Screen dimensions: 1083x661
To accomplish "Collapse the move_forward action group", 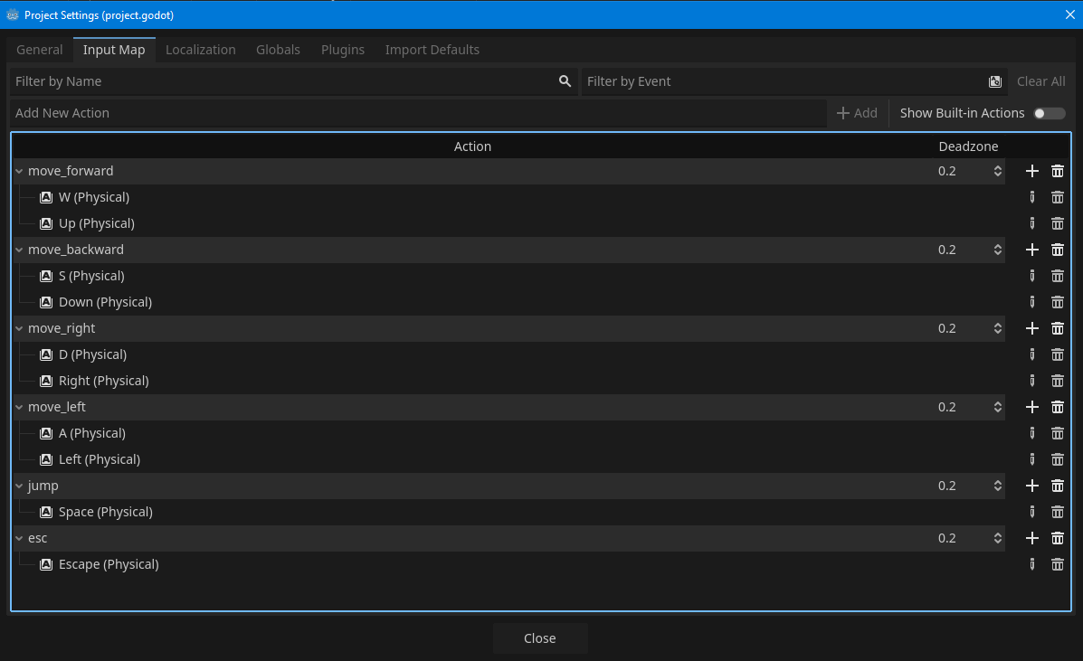I will pyautogui.click(x=19, y=171).
